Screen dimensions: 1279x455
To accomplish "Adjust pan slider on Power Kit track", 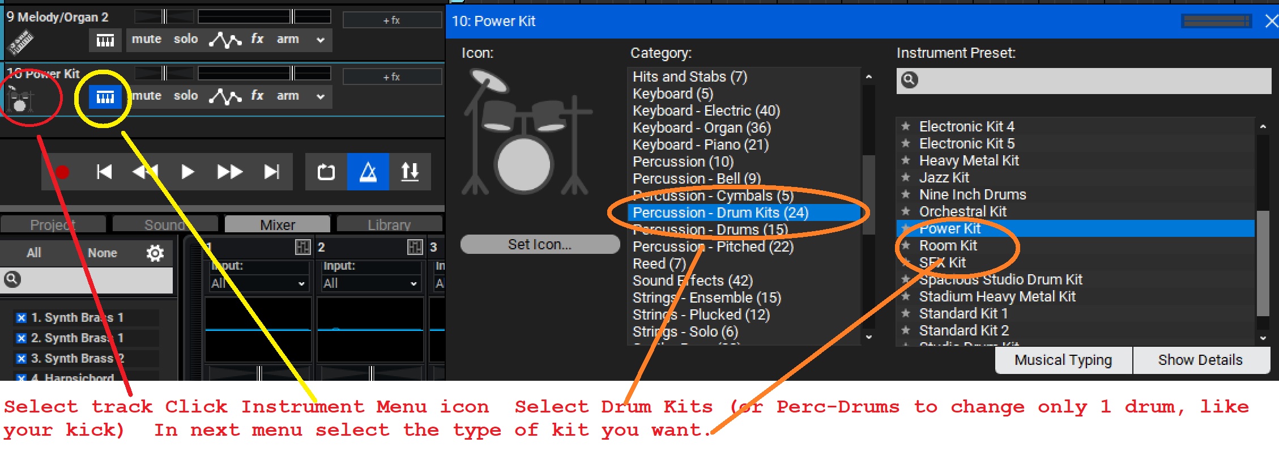I will pyautogui.click(x=164, y=73).
